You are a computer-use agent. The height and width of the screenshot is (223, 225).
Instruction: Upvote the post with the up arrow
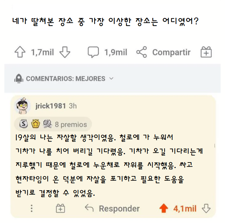21,52
